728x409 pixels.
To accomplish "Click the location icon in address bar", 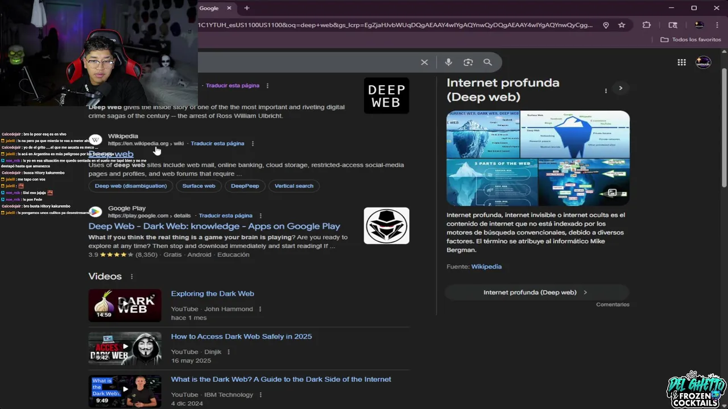I will 606,25.
